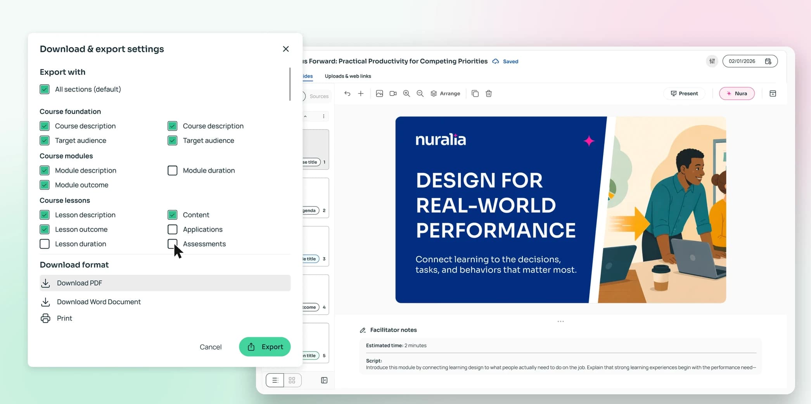Uncheck All sections (default)
This screenshot has width=811, height=404.
tap(45, 89)
